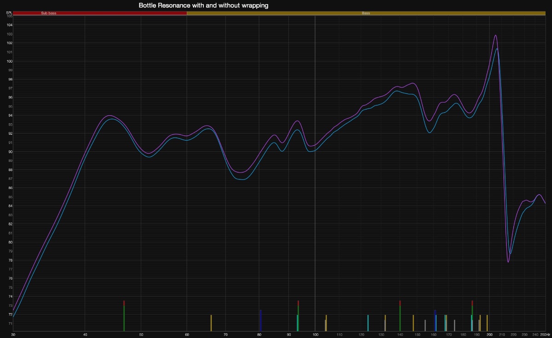This screenshot has height=338, width=552.
Task: Click the chart title about Bottle Resonance
Action: point(204,6)
